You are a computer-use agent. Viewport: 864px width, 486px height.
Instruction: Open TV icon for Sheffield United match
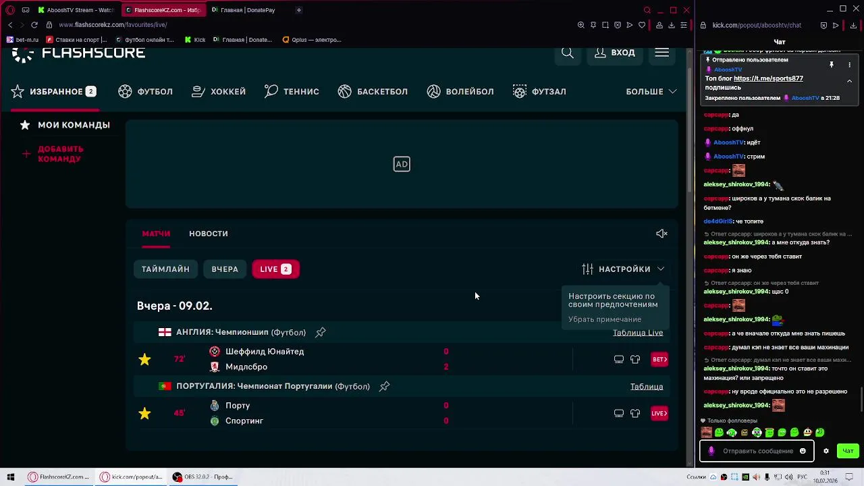tap(619, 359)
